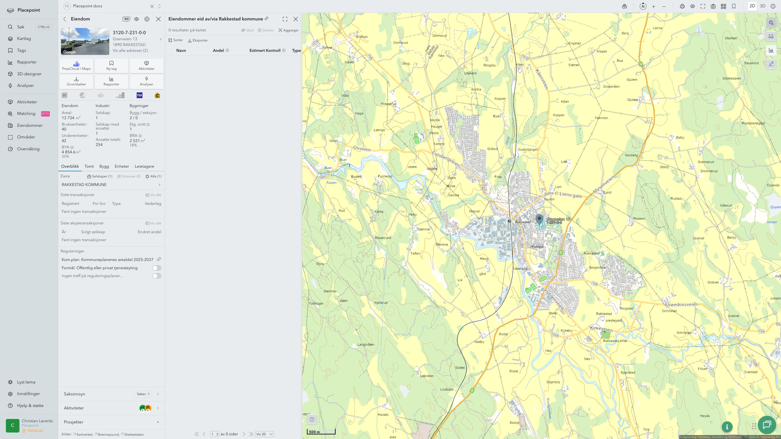Center map on property with crosshair icon
Viewport: 781px width, 439px height.
tap(147, 19)
